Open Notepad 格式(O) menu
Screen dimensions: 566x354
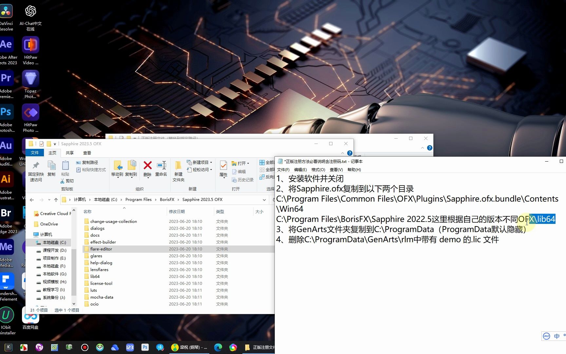[318, 170]
